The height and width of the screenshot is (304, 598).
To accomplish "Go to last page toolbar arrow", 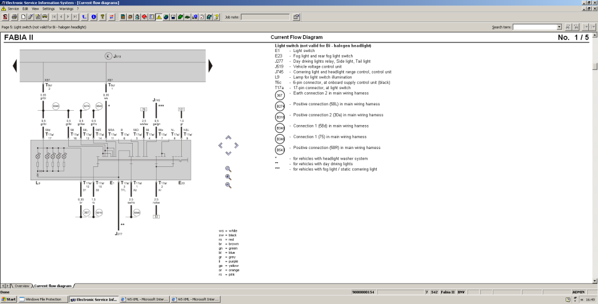I will [75, 17].
